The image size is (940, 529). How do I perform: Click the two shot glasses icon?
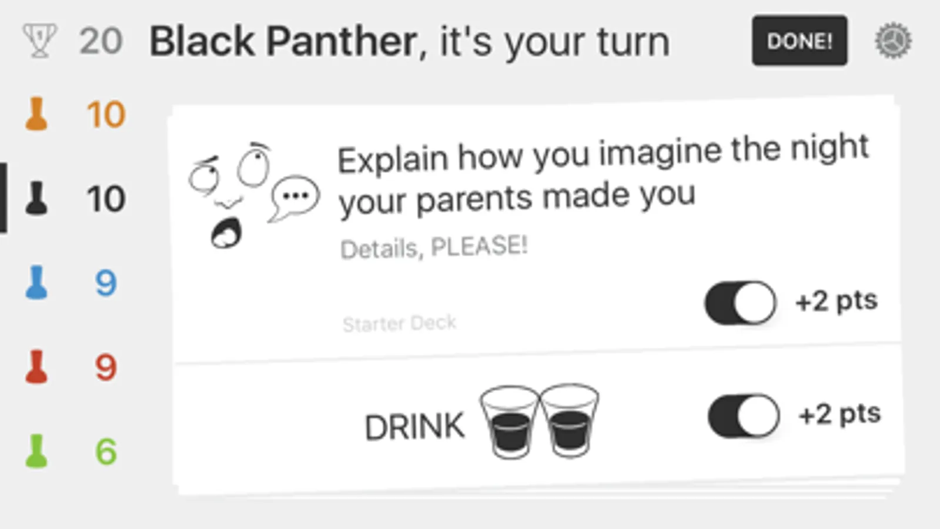540,421
